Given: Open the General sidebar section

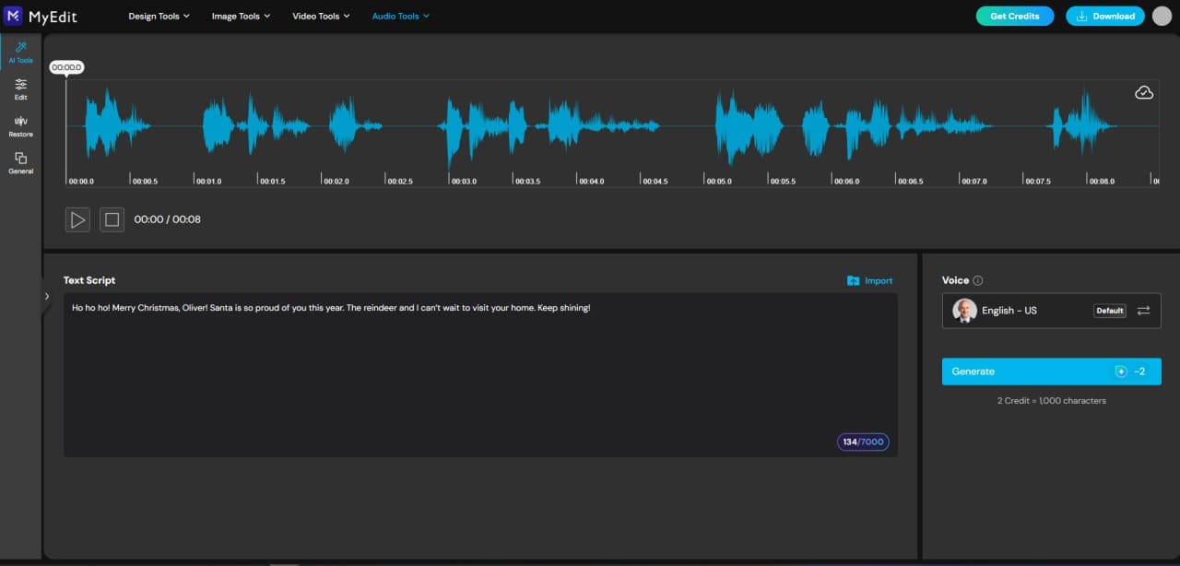Looking at the screenshot, I should [20, 163].
